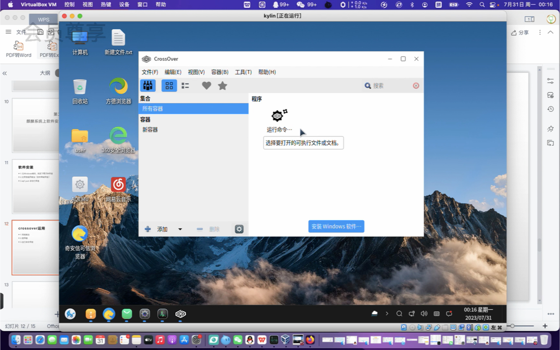Open 奇安信可信浏览器 desktop icon
This screenshot has height=350, width=560.
[80, 242]
